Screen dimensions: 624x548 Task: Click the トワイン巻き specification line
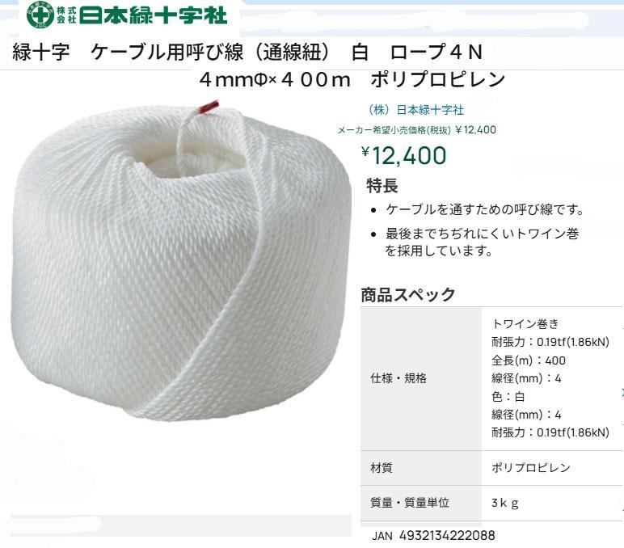[525, 324]
